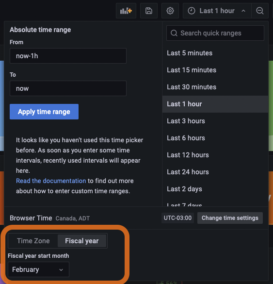Click the Search quick ranges box

point(215,33)
